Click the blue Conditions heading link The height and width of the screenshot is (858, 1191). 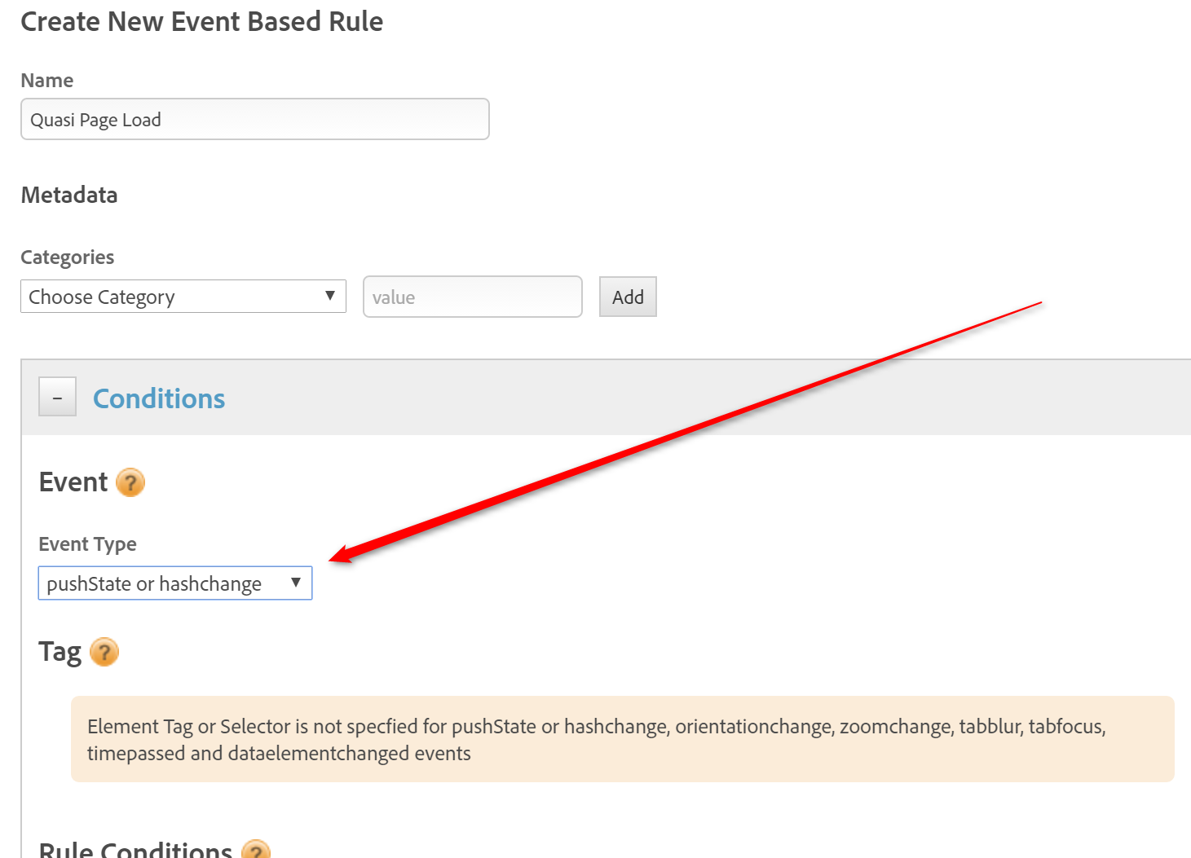click(x=159, y=398)
